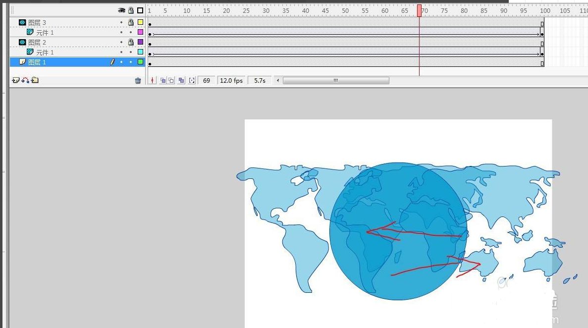Click green outline swatch of 图层 1
The width and height of the screenshot is (588, 328).
(140, 62)
